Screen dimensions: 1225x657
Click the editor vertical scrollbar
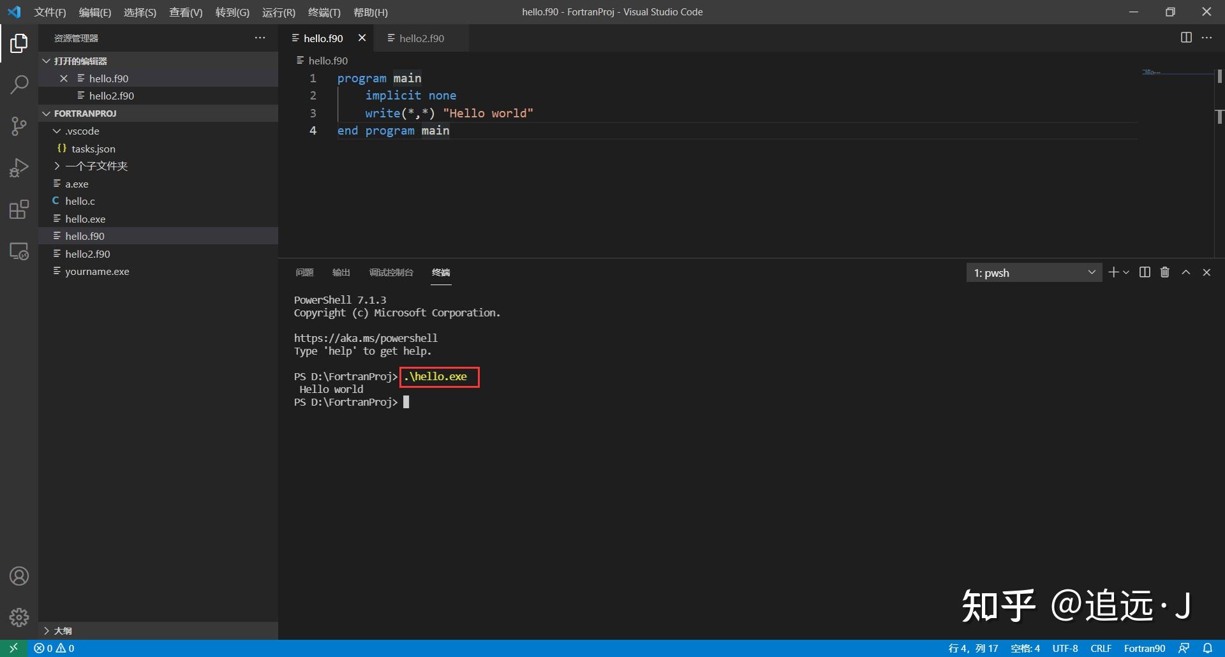pos(1219,163)
